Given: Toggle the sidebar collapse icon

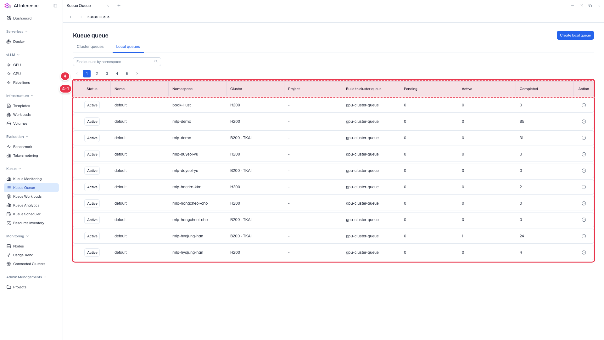Looking at the screenshot, I should 55,6.
